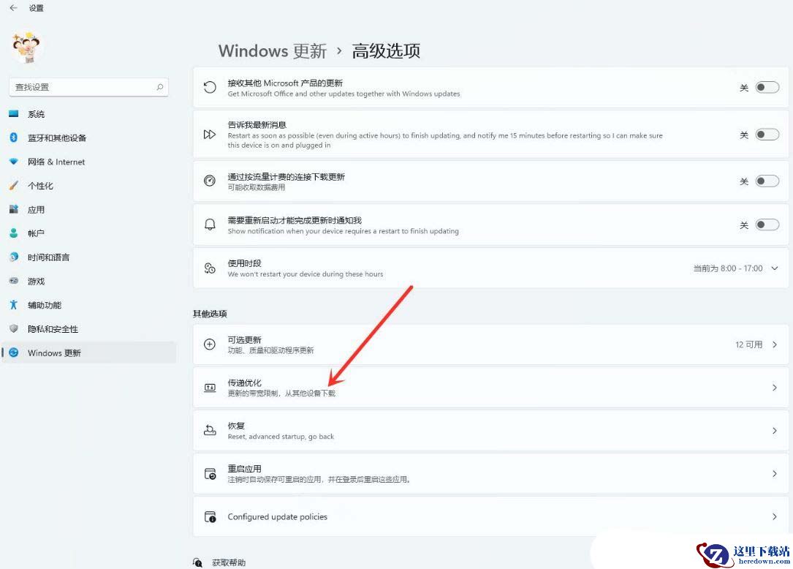Click the 恢复 title text
The image size is (793, 569).
coord(236,426)
